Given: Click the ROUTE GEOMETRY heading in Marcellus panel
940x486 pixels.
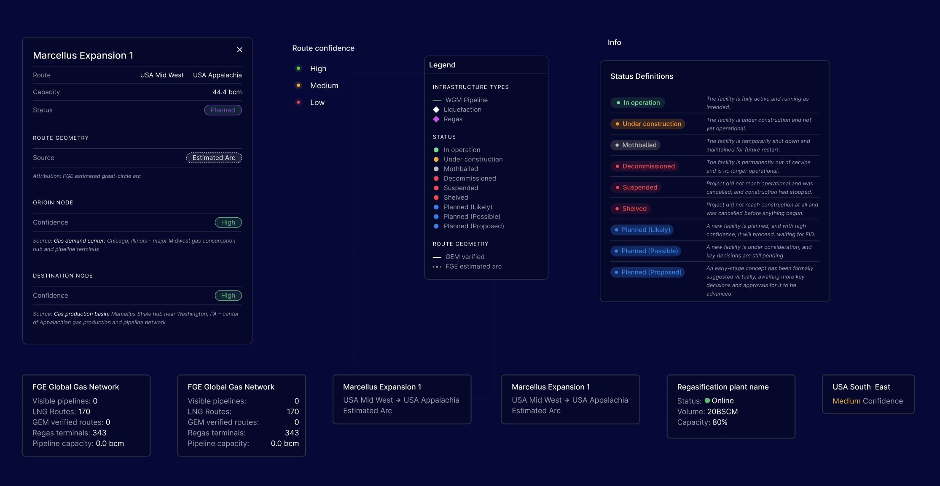Looking at the screenshot, I should [61, 138].
